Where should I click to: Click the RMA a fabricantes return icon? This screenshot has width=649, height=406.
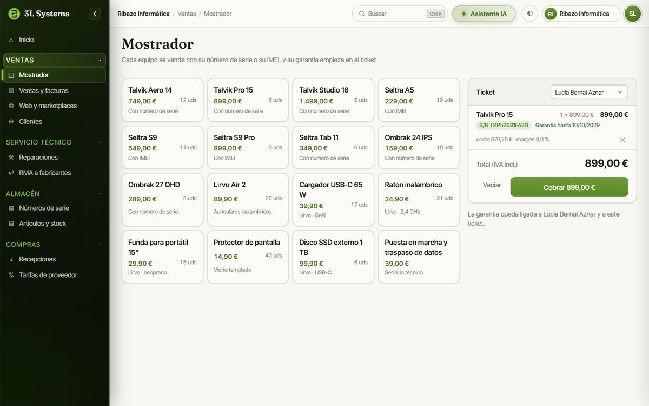coord(11,173)
